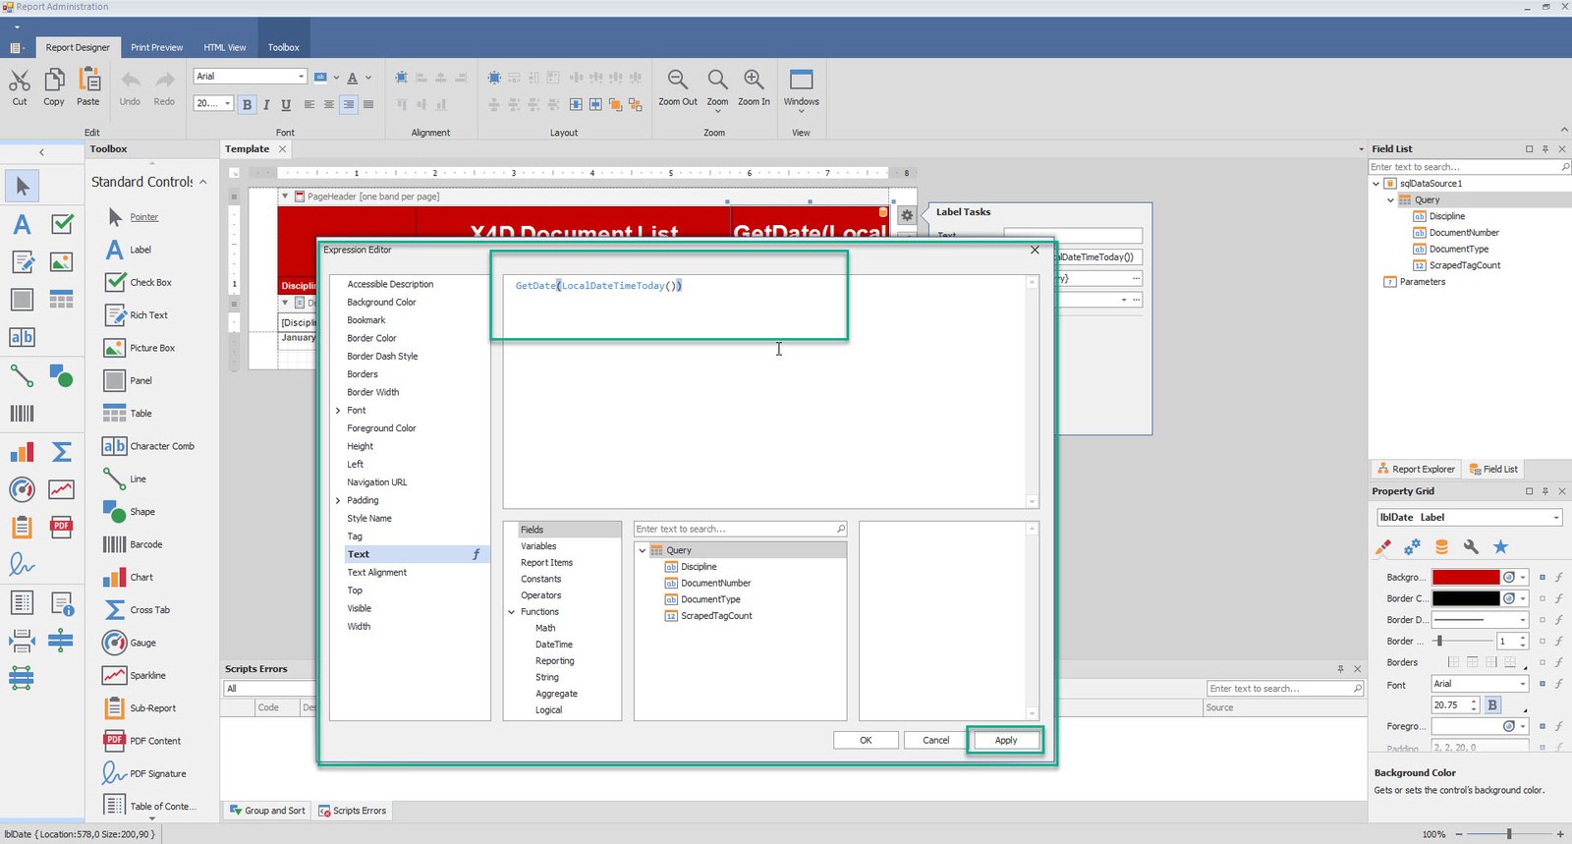Collapse the Functions node in expression editor
The image size is (1572, 844).
point(512,612)
